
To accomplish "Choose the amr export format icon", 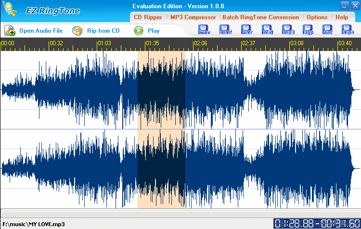I will click(247, 30).
